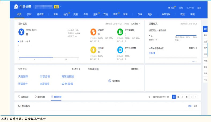Expand 进入专区 chevron link
Image resolution: width=211 pixels, height=122 pixels.
point(76,69)
